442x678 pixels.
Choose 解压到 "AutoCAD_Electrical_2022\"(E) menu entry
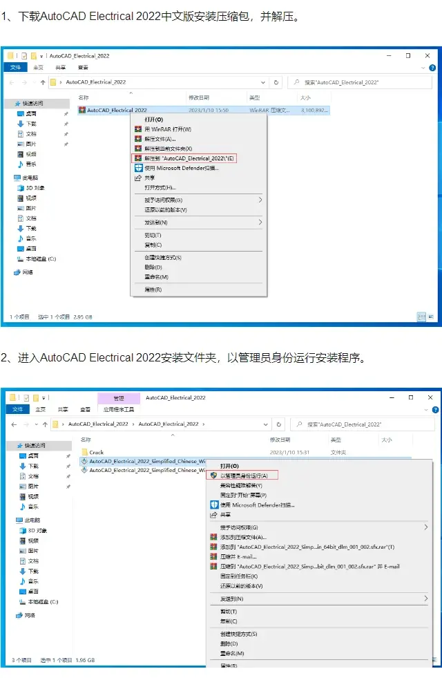pos(184,158)
